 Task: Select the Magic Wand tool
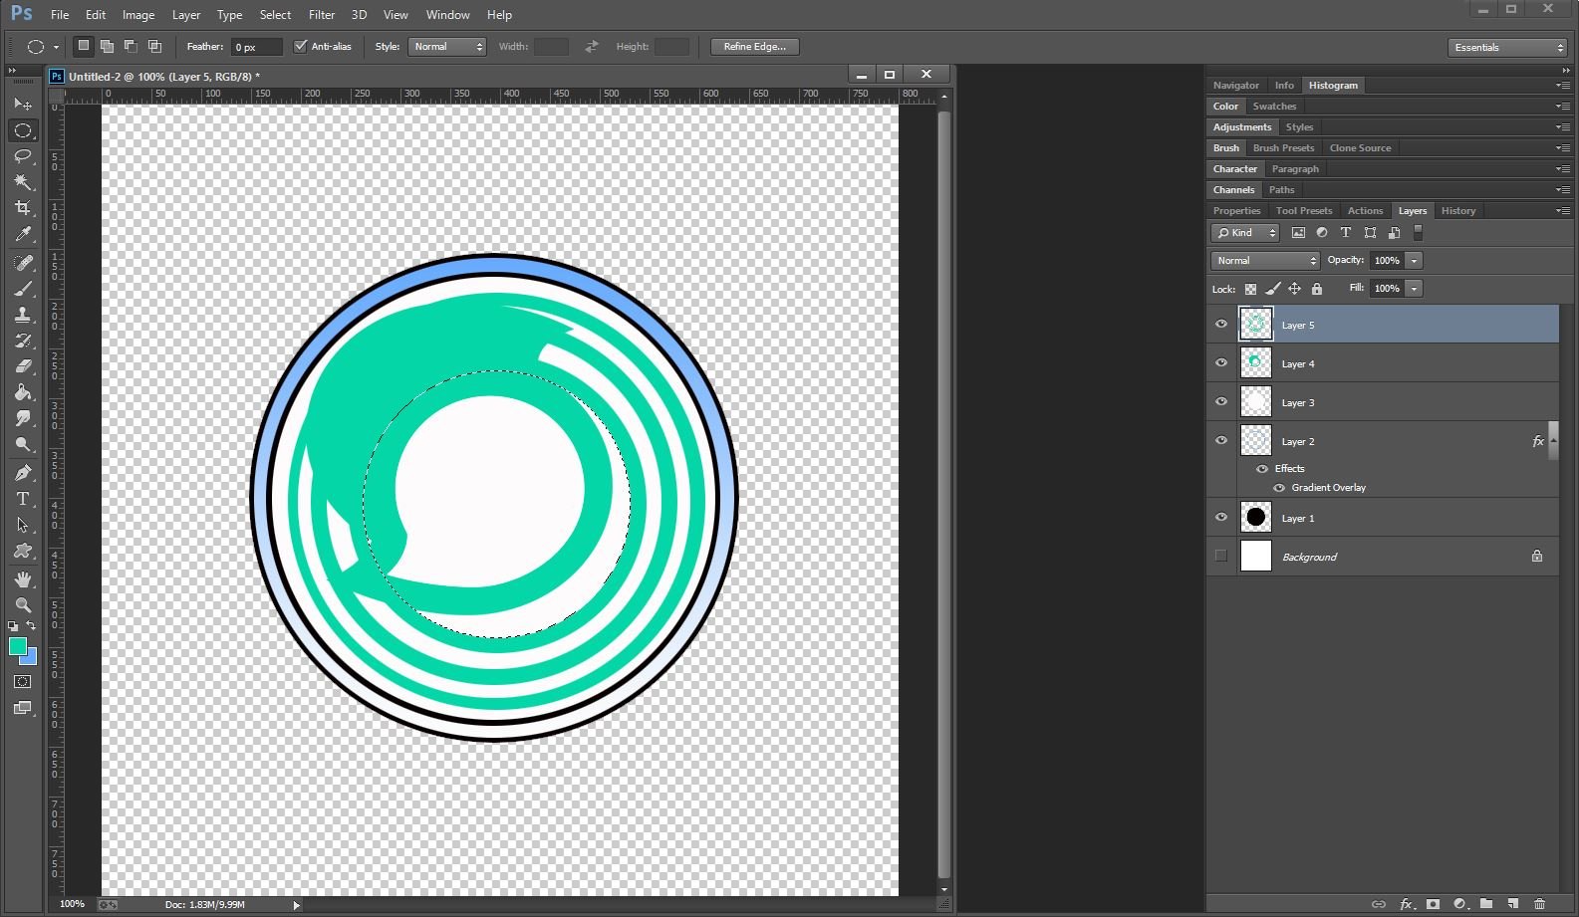(23, 182)
